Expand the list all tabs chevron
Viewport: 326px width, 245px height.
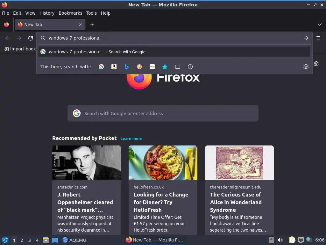pos(320,25)
